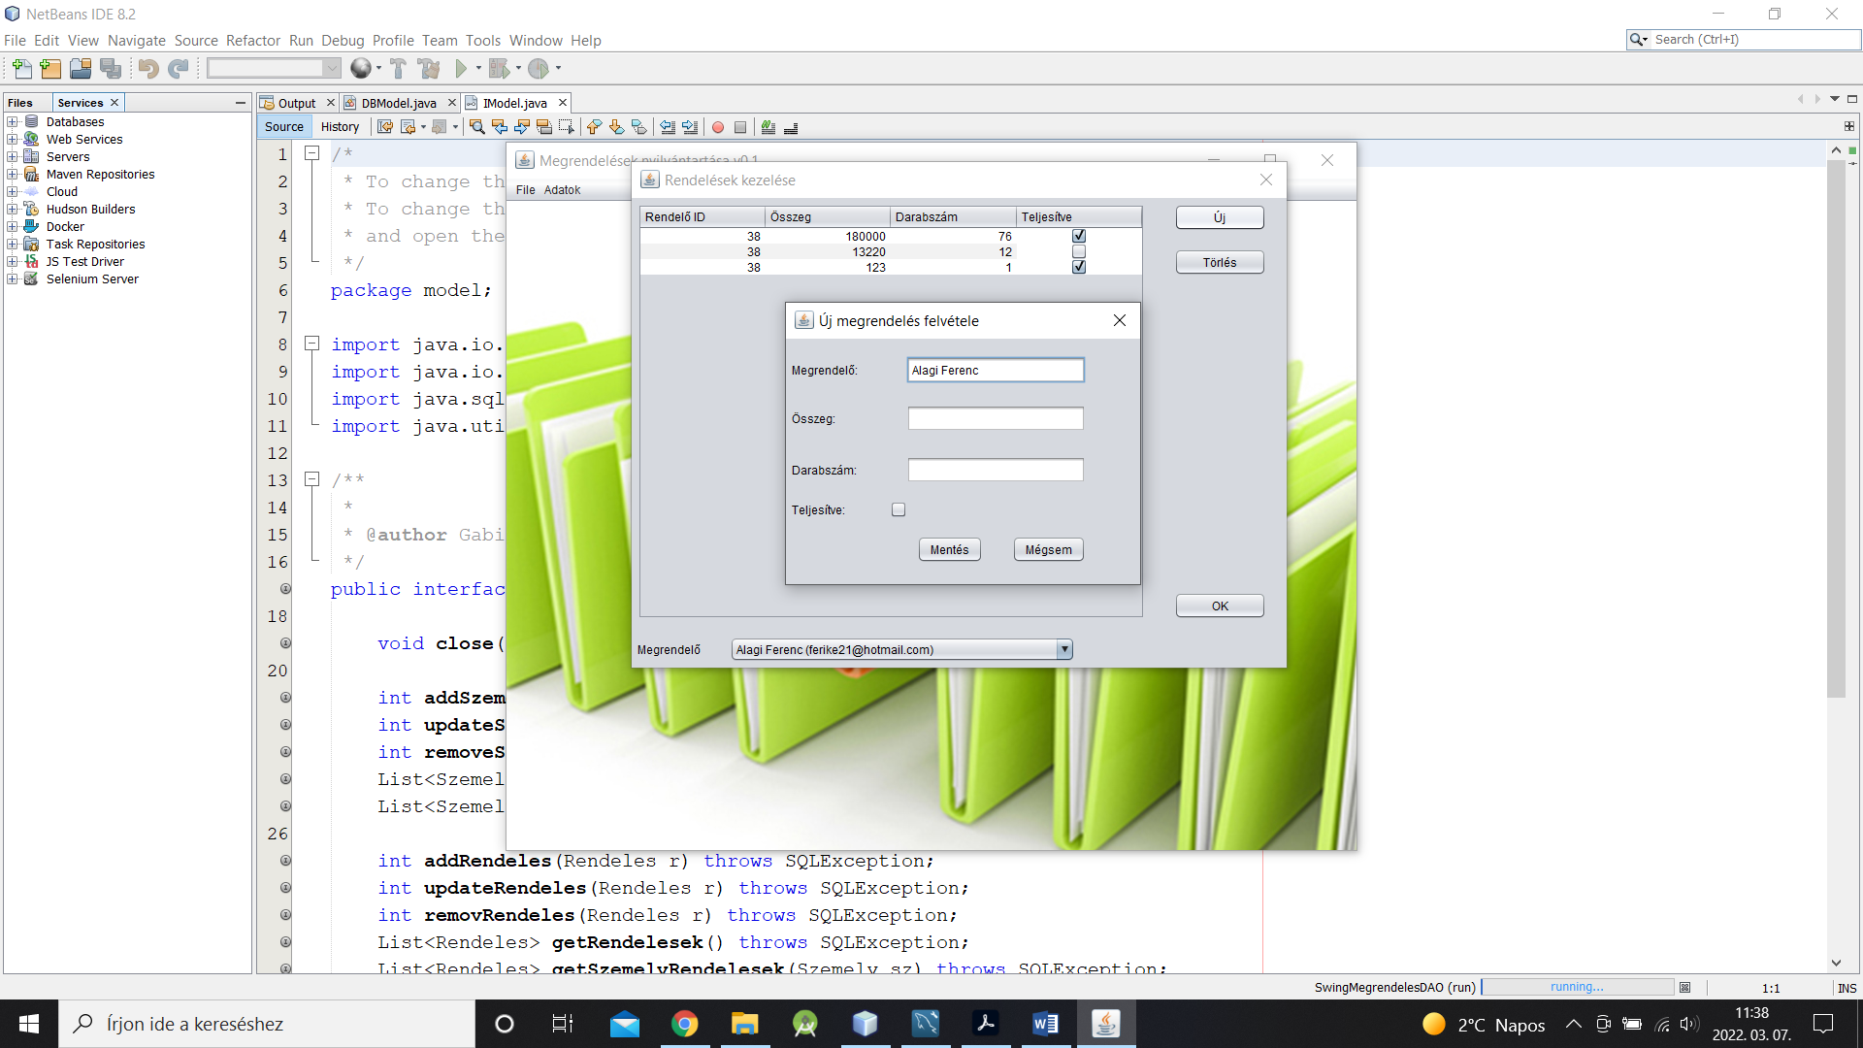Click the Debug Project icon
Viewport: 1863px width, 1048px height.
[x=499, y=68]
